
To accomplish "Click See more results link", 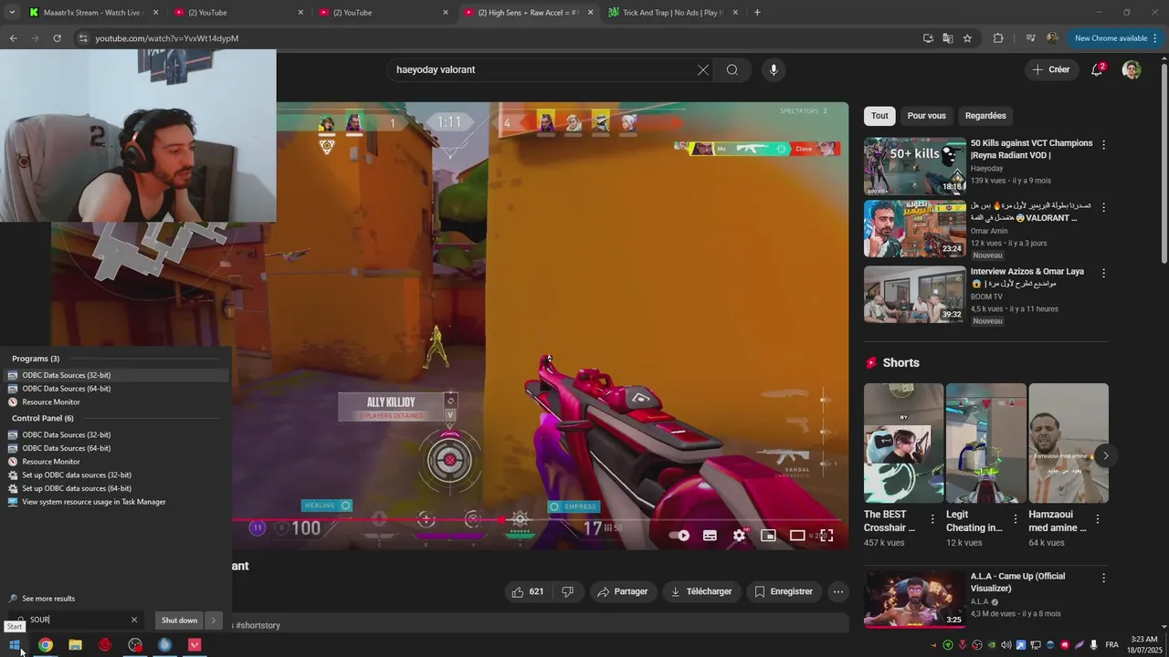I will pyautogui.click(x=48, y=599).
